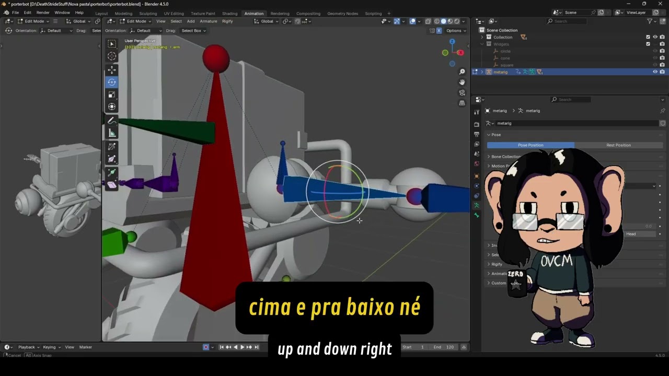Switch to the Layout workspace tab
This screenshot has width=669, height=376.
[101, 14]
